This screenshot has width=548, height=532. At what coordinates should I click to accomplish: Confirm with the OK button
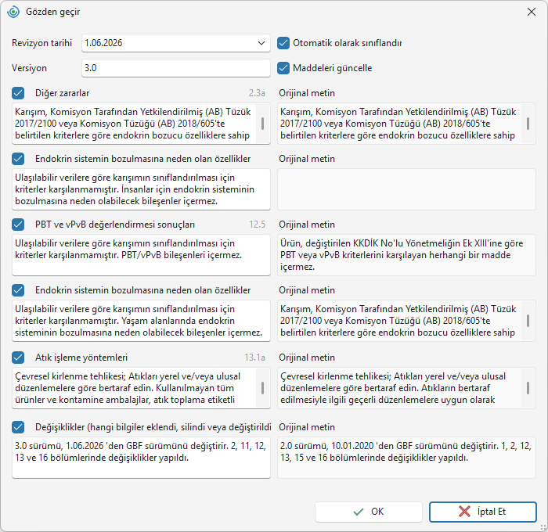tap(369, 512)
